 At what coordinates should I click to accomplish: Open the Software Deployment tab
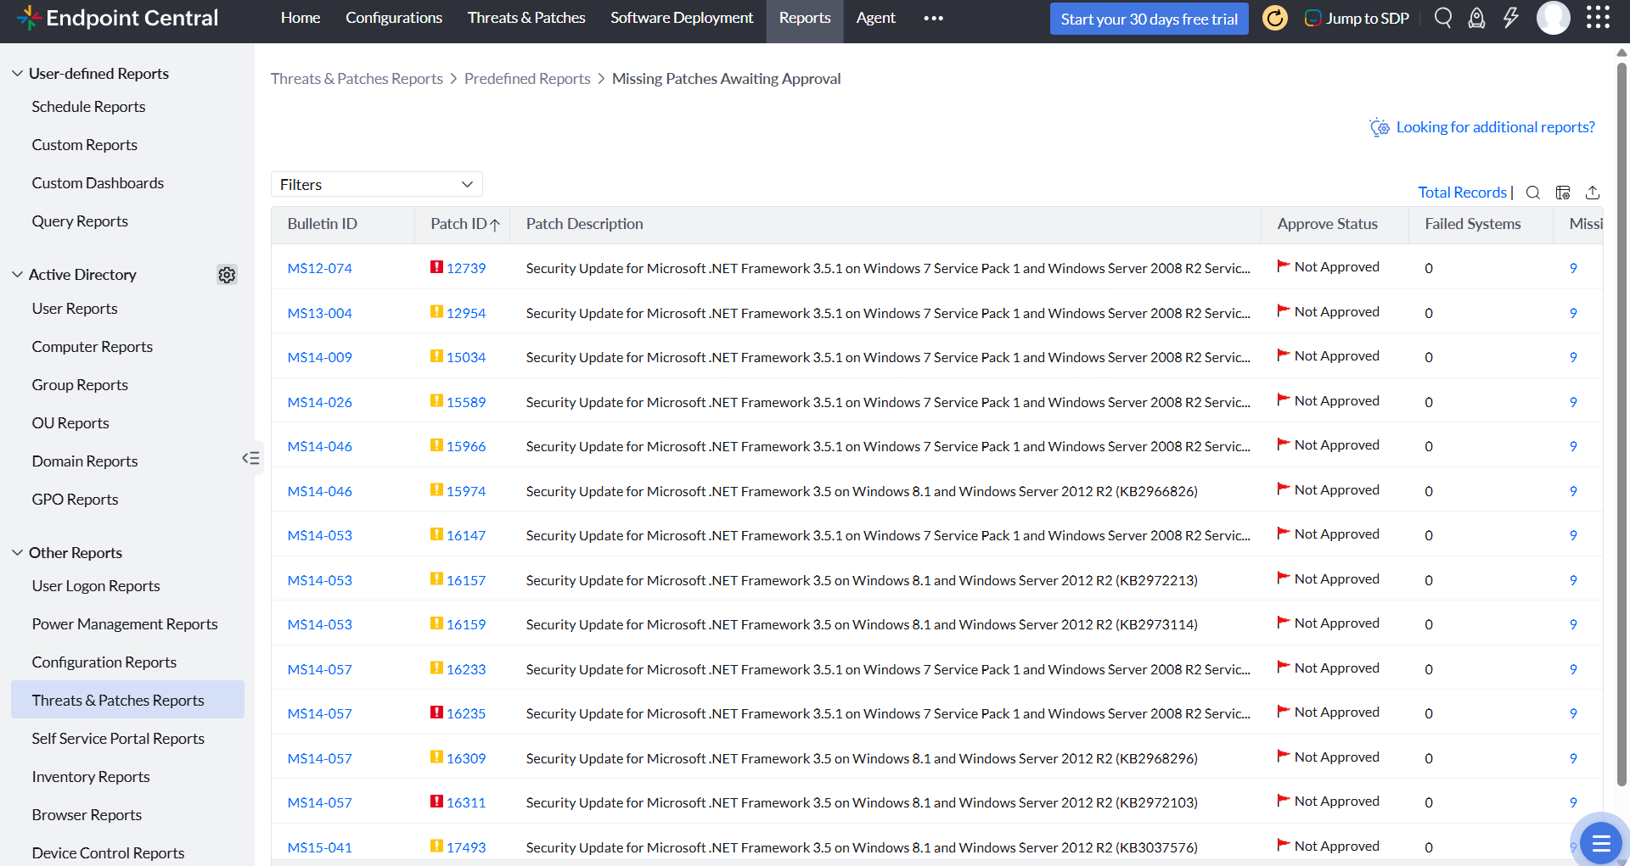(682, 18)
